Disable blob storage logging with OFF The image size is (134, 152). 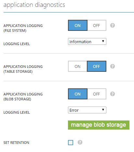click(97, 94)
